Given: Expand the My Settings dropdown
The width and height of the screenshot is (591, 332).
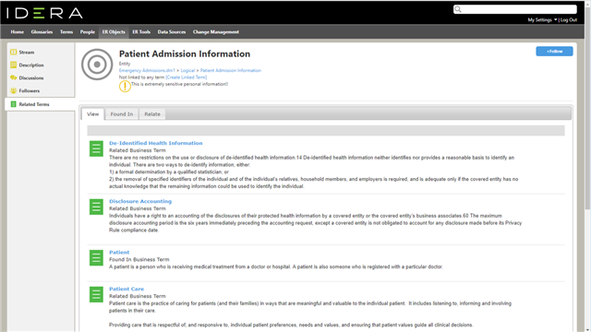Looking at the screenshot, I should pos(542,20).
